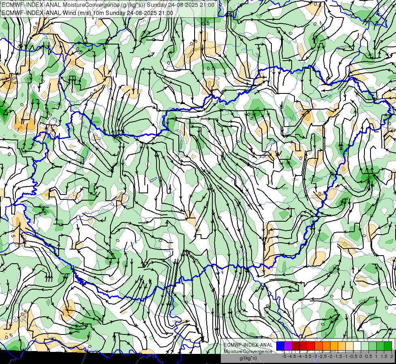Click the 'g/(kg*s)' unit label in legend

pos(248,358)
